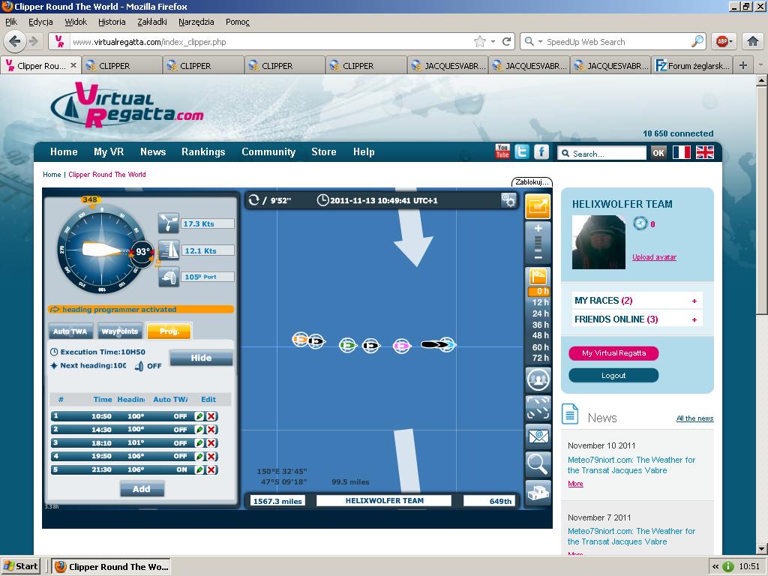Screen dimensions: 768x576
Task: Open the friends group icon in map sidebar
Action: pyautogui.click(x=538, y=379)
